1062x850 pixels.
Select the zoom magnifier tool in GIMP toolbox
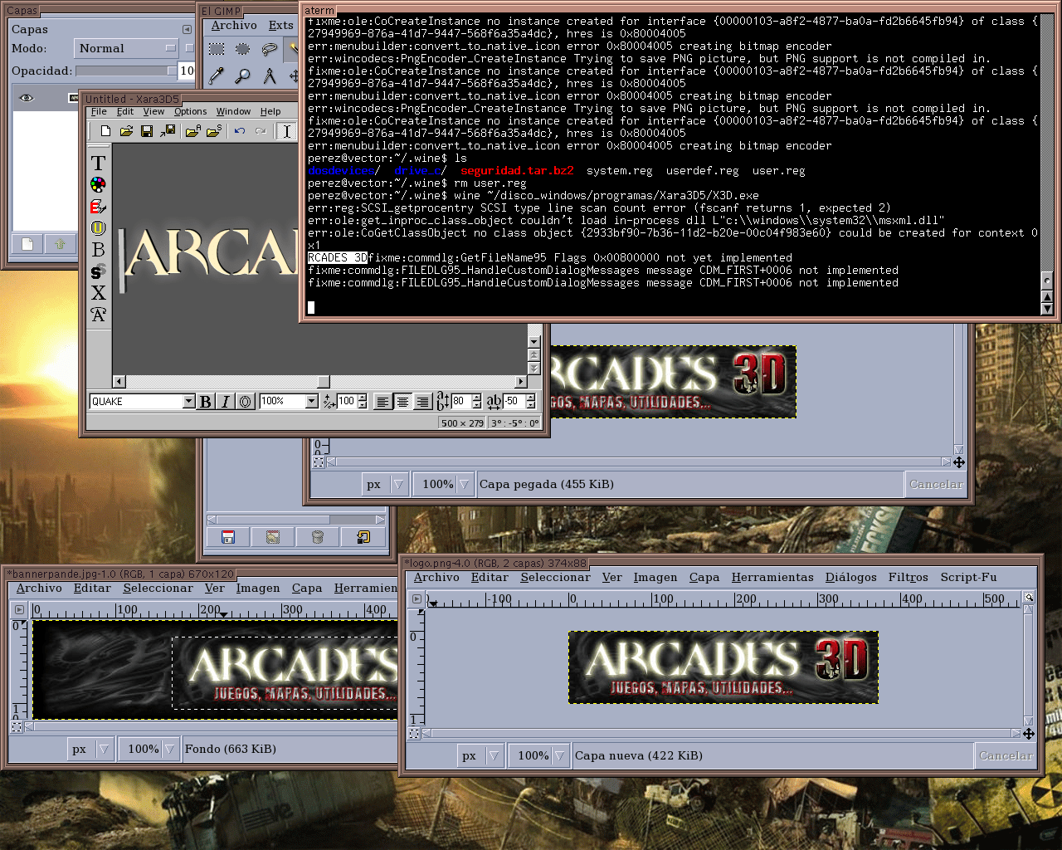[x=243, y=76]
